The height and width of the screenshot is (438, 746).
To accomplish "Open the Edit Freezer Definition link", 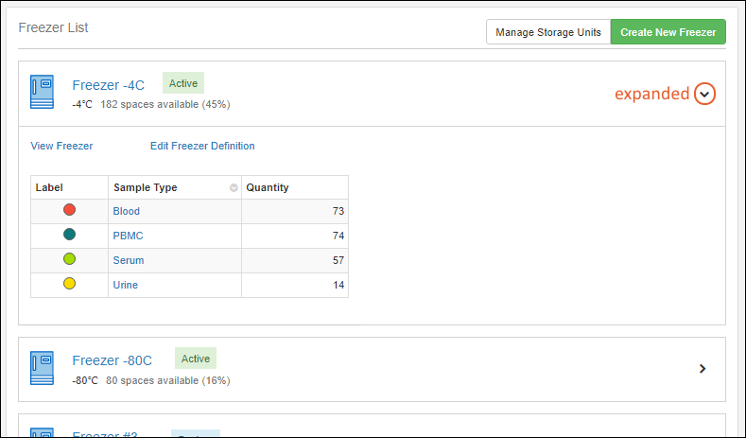I will pos(202,146).
